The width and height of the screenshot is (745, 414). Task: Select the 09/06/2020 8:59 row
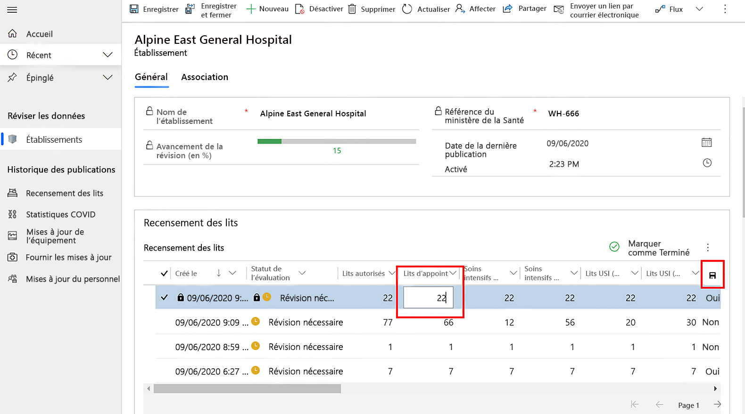coord(438,347)
